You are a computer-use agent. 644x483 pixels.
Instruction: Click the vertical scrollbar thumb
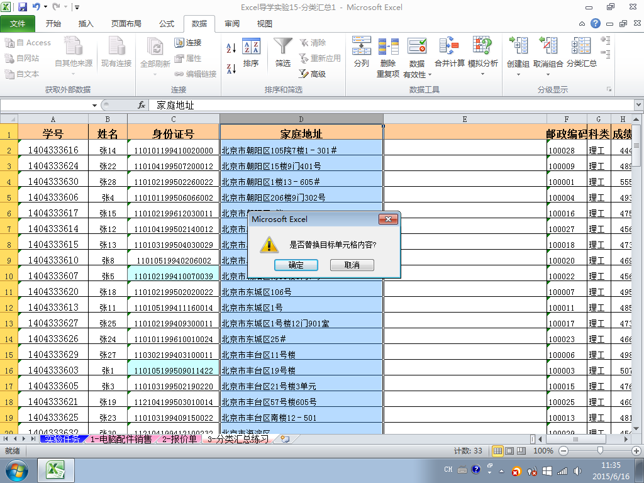click(x=636, y=145)
